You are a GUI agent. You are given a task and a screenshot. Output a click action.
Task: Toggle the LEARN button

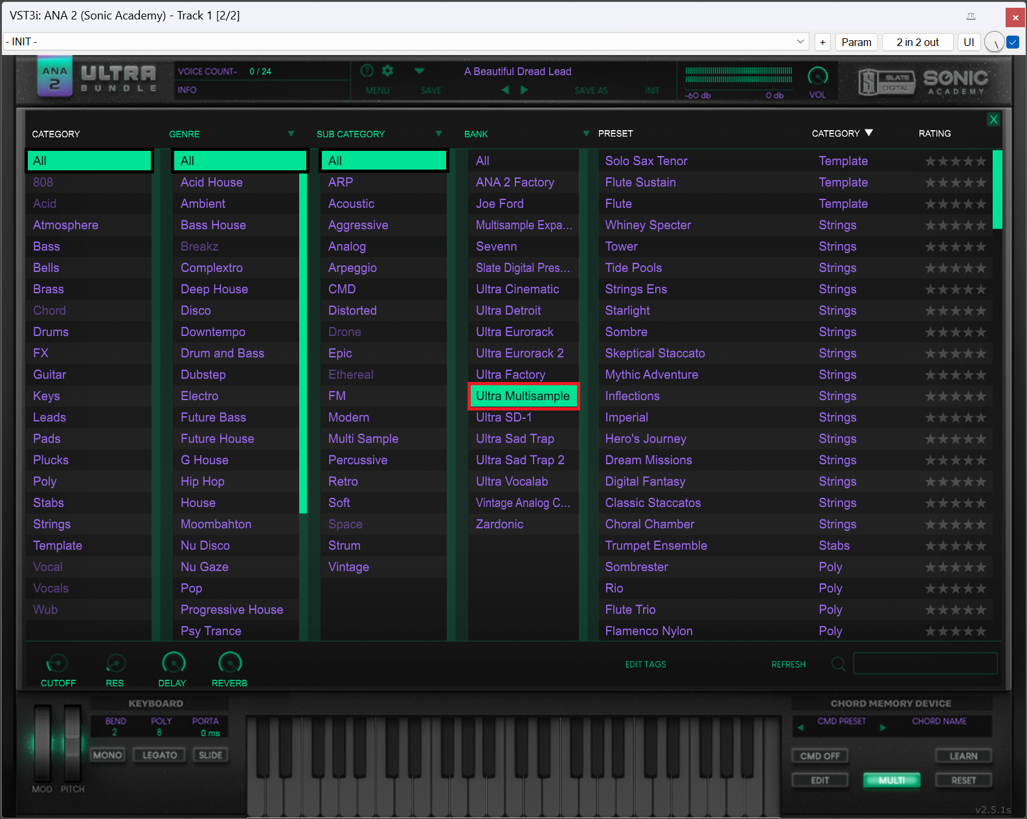(964, 756)
